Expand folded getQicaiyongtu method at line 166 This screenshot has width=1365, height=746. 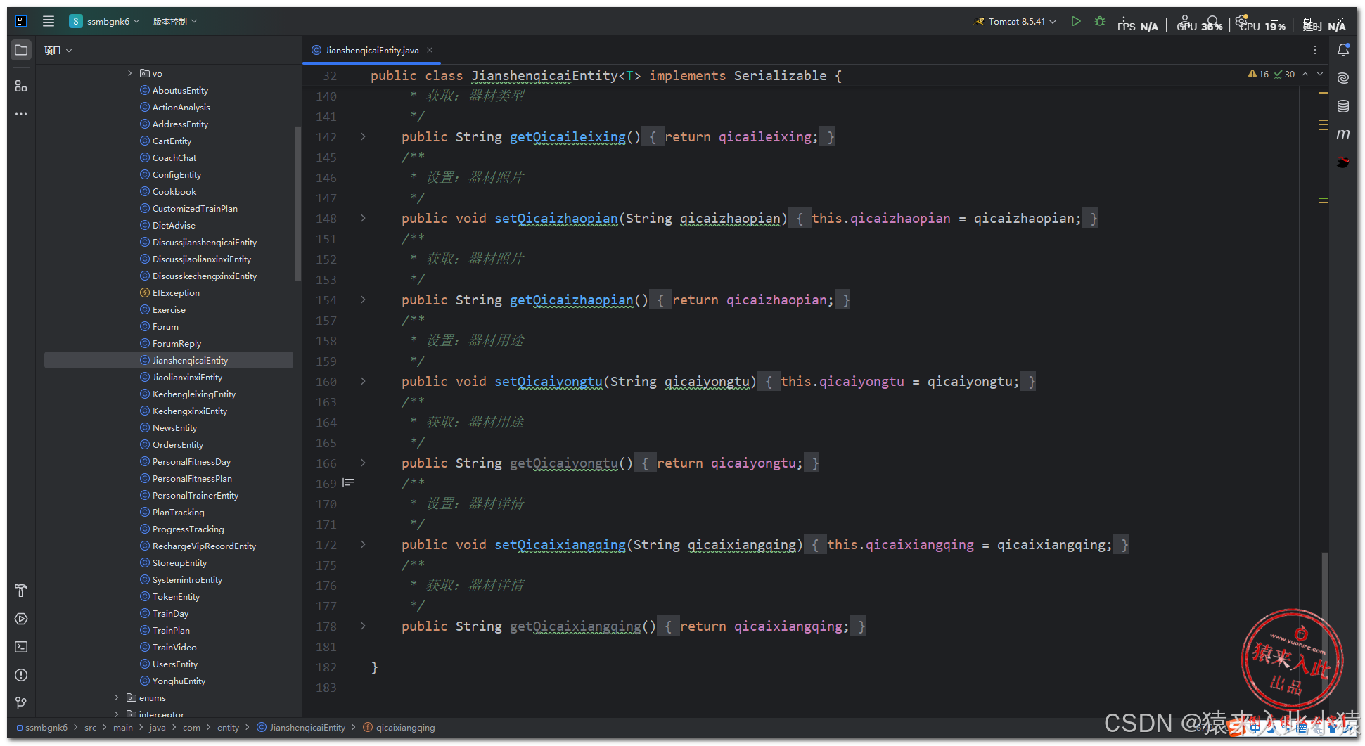[363, 463]
